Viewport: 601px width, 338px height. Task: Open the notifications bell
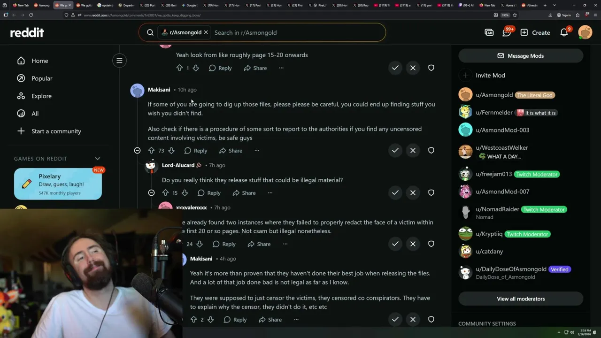pyautogui.click(x=564, y=32)
